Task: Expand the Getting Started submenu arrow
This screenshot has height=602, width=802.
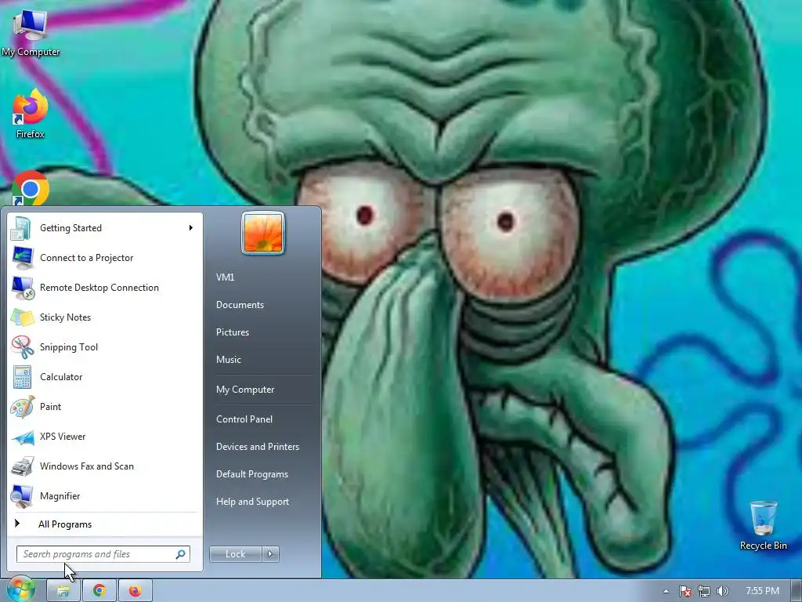Action: [191, 228]
